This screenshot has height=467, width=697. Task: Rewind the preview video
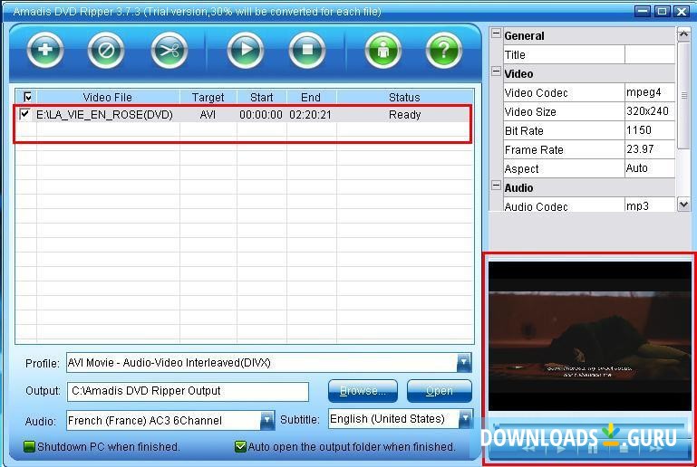(528, 449)
